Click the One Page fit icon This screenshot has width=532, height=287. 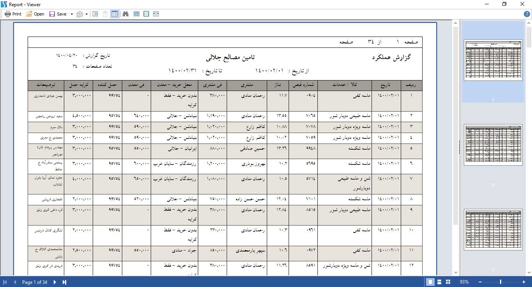[146, 14]
